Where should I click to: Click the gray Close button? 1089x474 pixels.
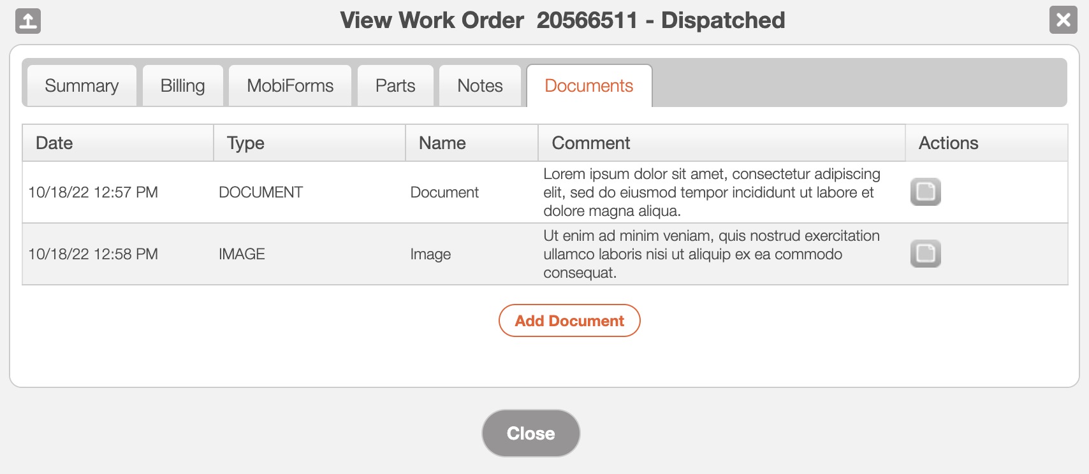pos(530,433)
